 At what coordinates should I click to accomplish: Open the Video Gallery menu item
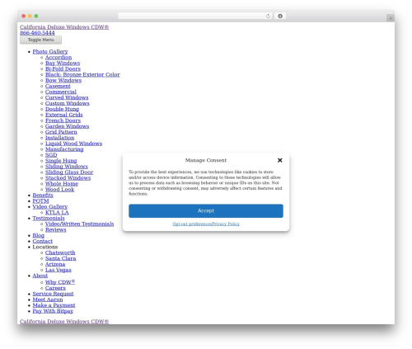pyautogui.click(x=50, y=206)
